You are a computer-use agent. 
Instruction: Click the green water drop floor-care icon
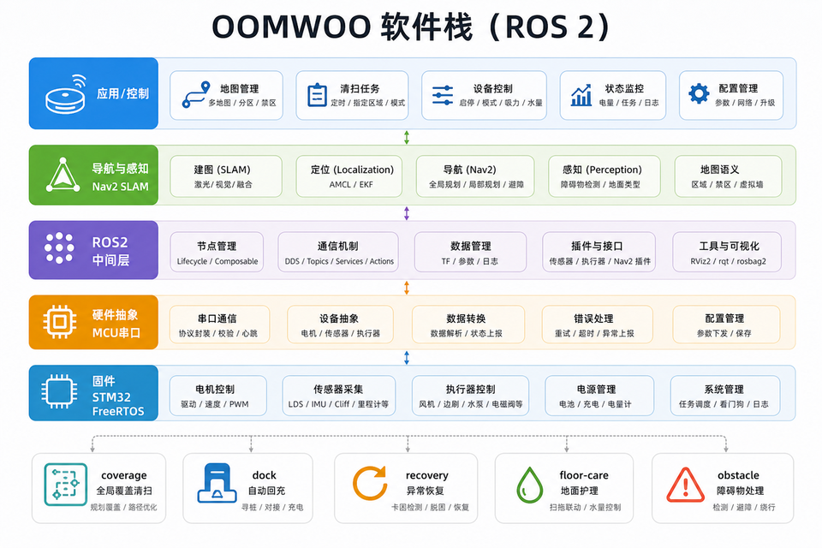530,485
